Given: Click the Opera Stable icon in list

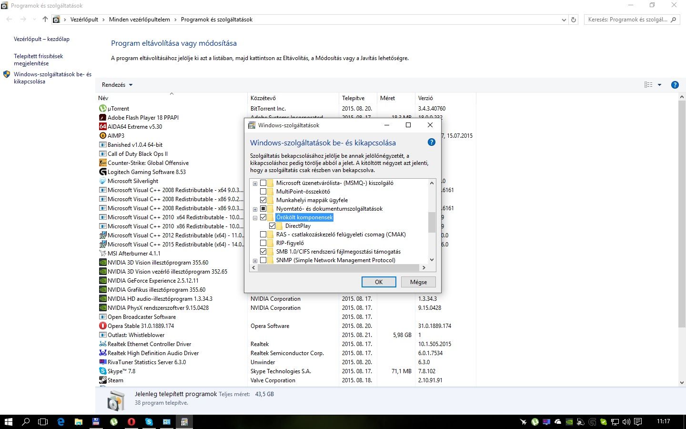Looking at the screenshot, I should click(102, 326).
